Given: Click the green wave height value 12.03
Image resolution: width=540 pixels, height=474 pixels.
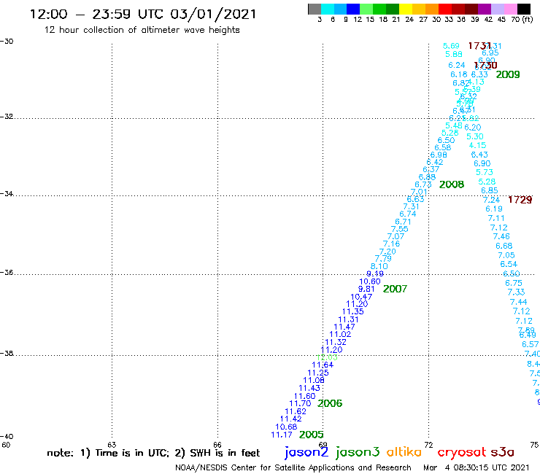Looking at the screenshot, I should (327, 357).
